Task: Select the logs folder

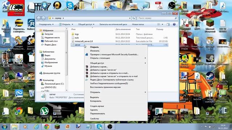Action: (76, 34)
